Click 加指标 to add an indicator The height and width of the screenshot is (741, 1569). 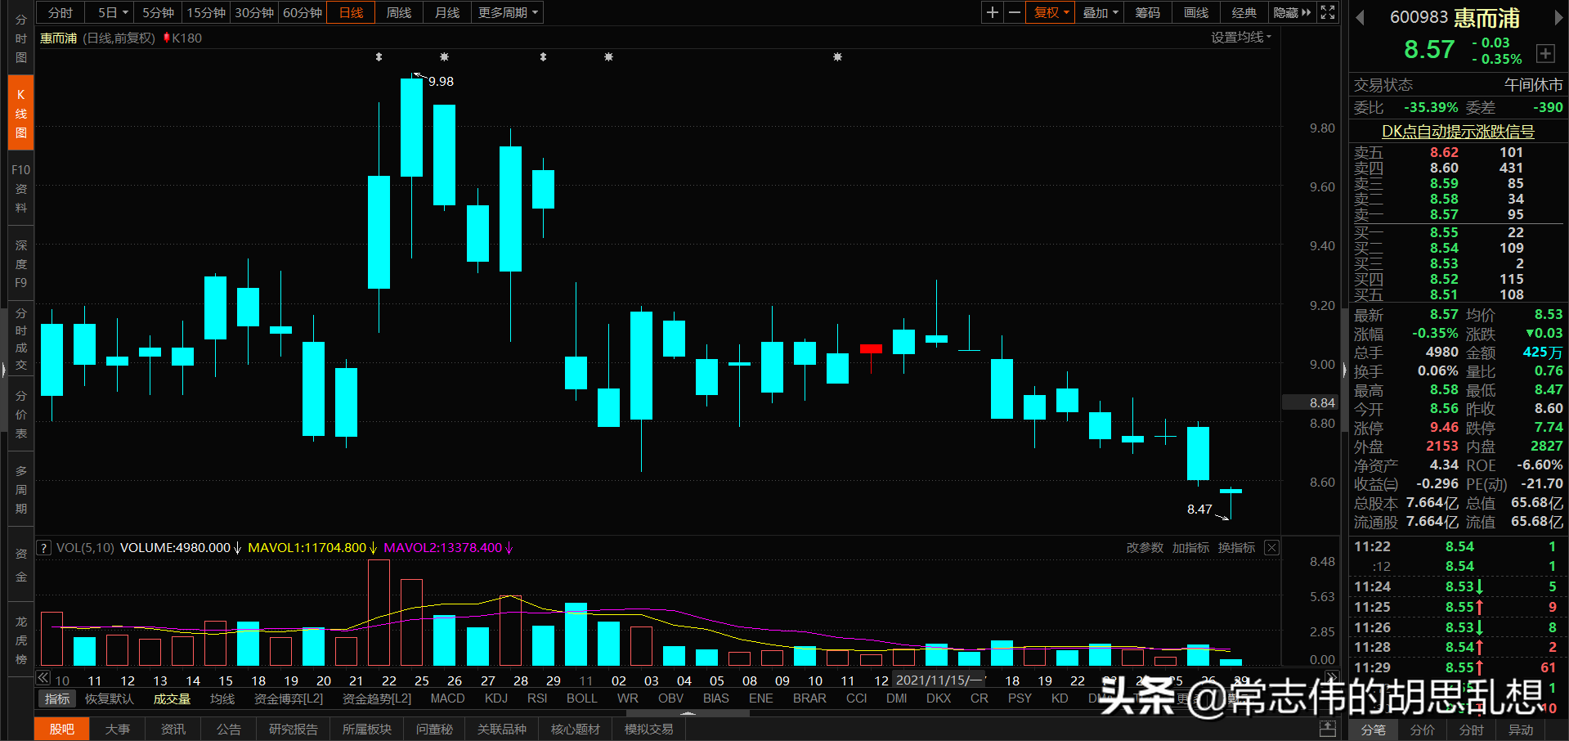pyautogui.click(x=1190, y=547)
